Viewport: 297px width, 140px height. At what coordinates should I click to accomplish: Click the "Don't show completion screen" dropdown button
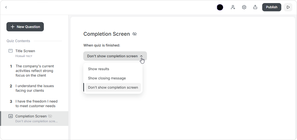tap(115, 56)
